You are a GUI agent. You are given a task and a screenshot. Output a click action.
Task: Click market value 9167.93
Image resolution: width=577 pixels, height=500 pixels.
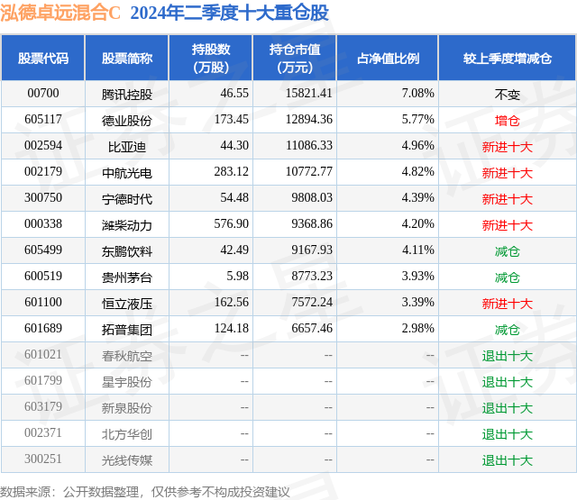pos(312,250)
